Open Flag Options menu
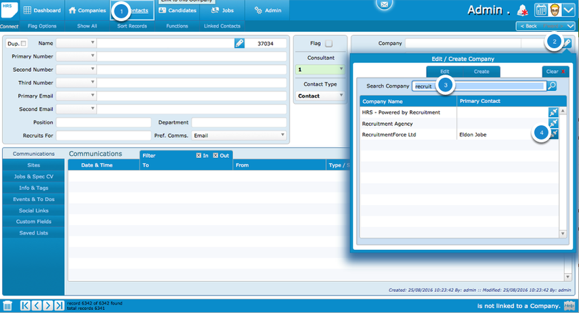This screenshot has width=579, height=313. click(x=42, y=26)
